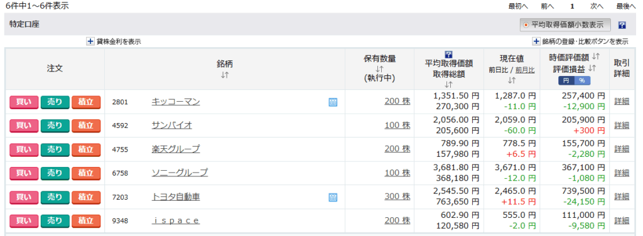
Task: Jump to 最後へ page
Action: pos(625,6)
